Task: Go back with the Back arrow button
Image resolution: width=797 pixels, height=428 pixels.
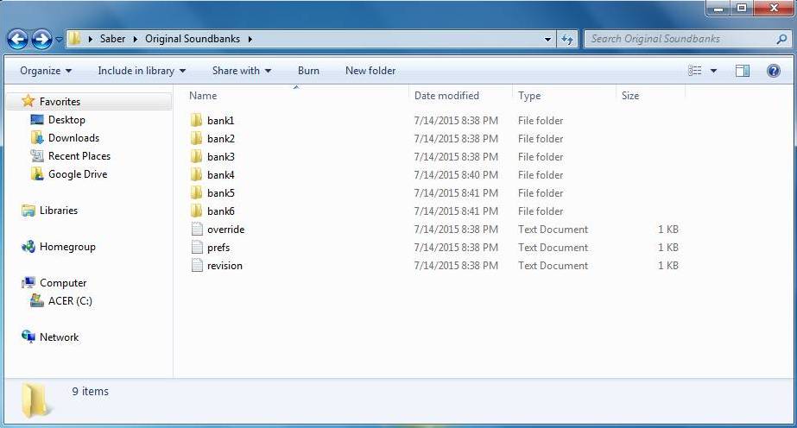Action: 17,39
